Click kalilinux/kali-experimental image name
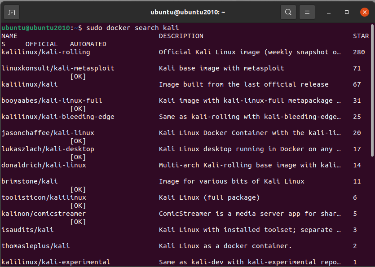 click(56, 262)
